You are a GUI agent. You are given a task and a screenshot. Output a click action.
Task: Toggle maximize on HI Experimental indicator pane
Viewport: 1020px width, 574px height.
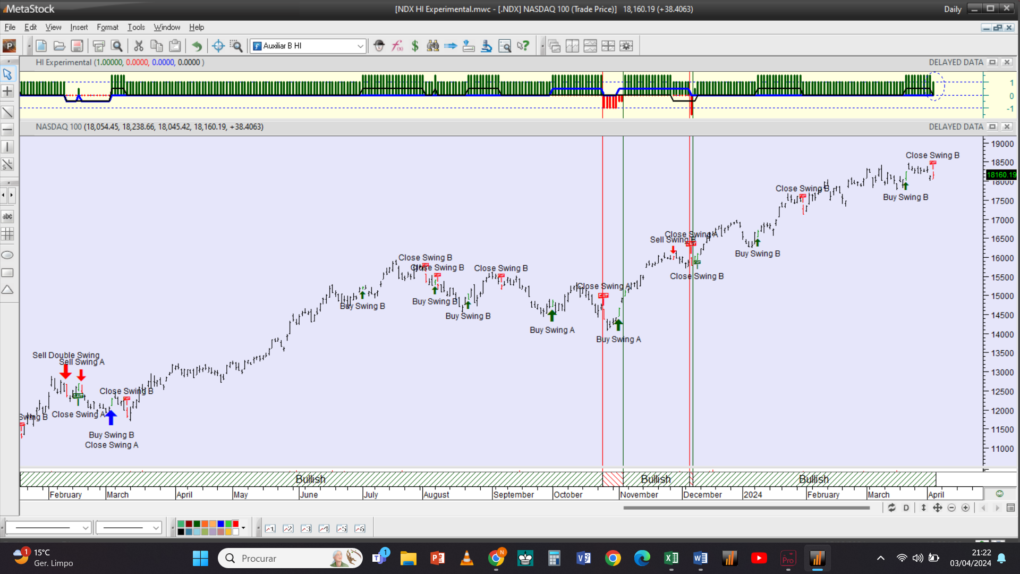(x=992, y=62)
